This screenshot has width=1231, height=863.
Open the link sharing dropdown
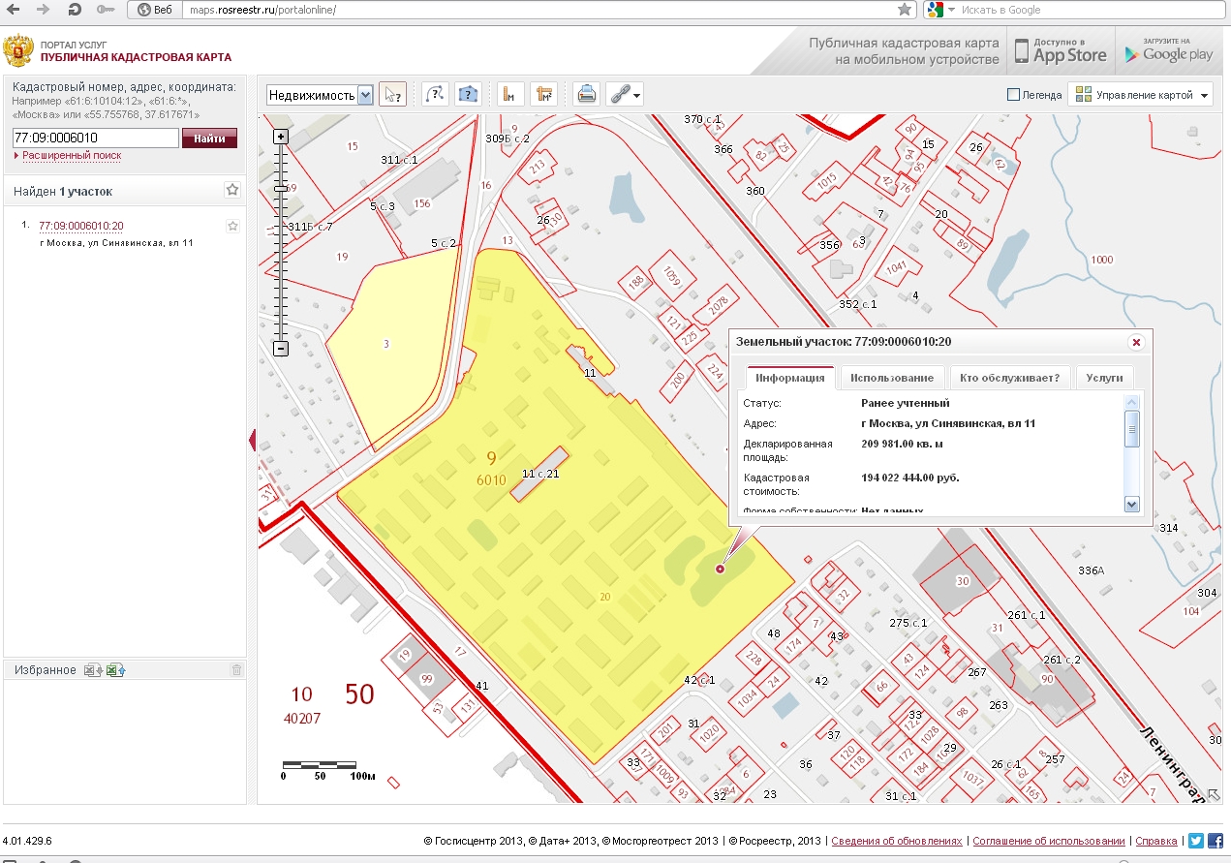tap(625, 94)
